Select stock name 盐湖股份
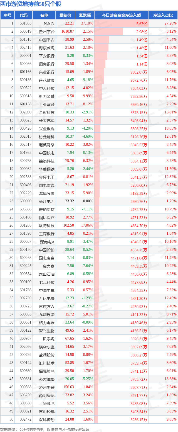Viewport: 178px width, 432px height. tap(47, 355)
